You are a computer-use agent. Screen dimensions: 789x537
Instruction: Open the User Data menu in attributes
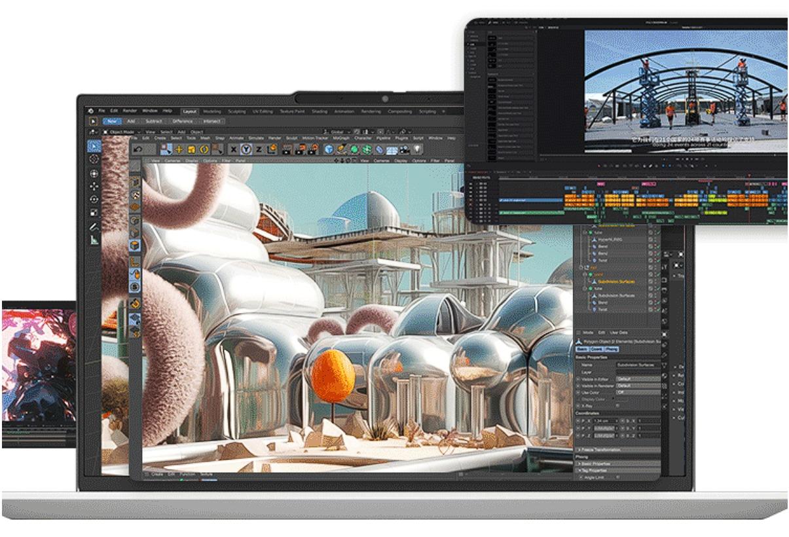[620, 333]
